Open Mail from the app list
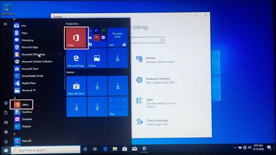This screenshot has width=276, height=155. coord(20,26)
